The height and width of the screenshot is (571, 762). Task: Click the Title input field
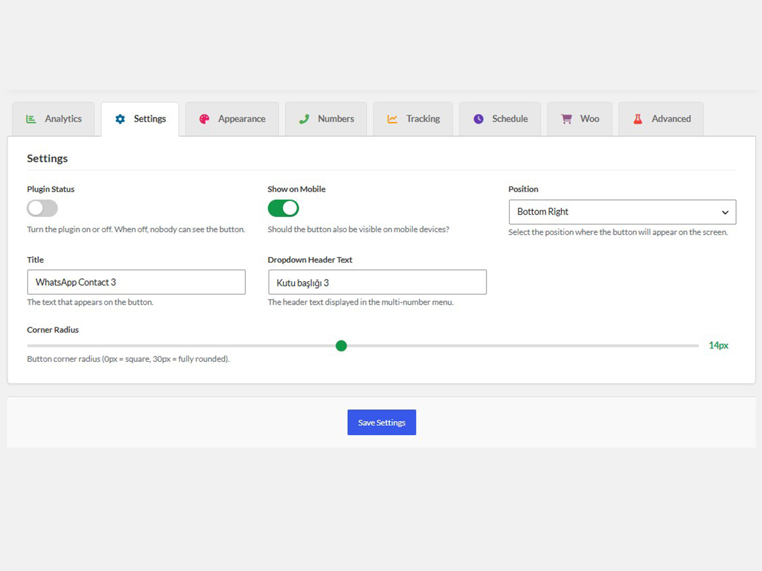pyautogui.click(x=136, y=282)
